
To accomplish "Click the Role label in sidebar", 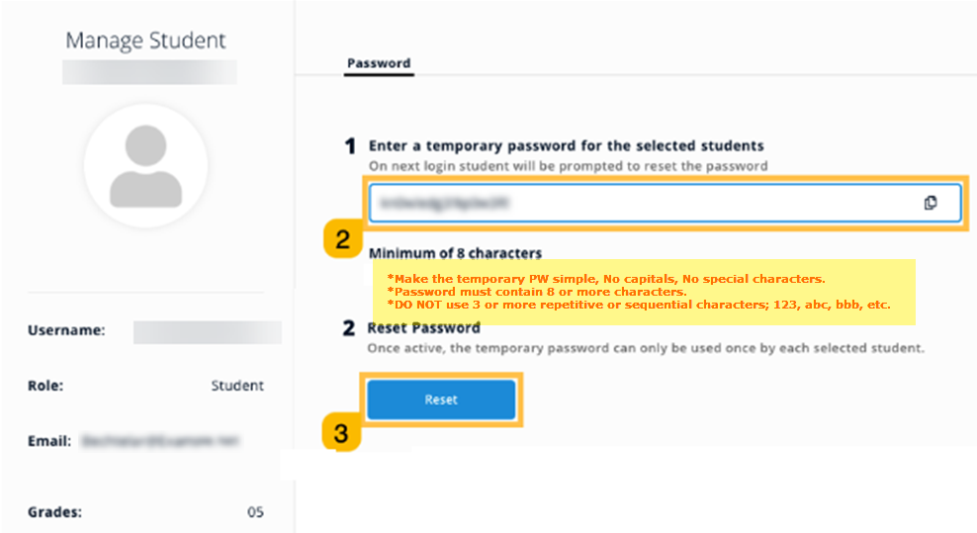I will pos(45,386).
